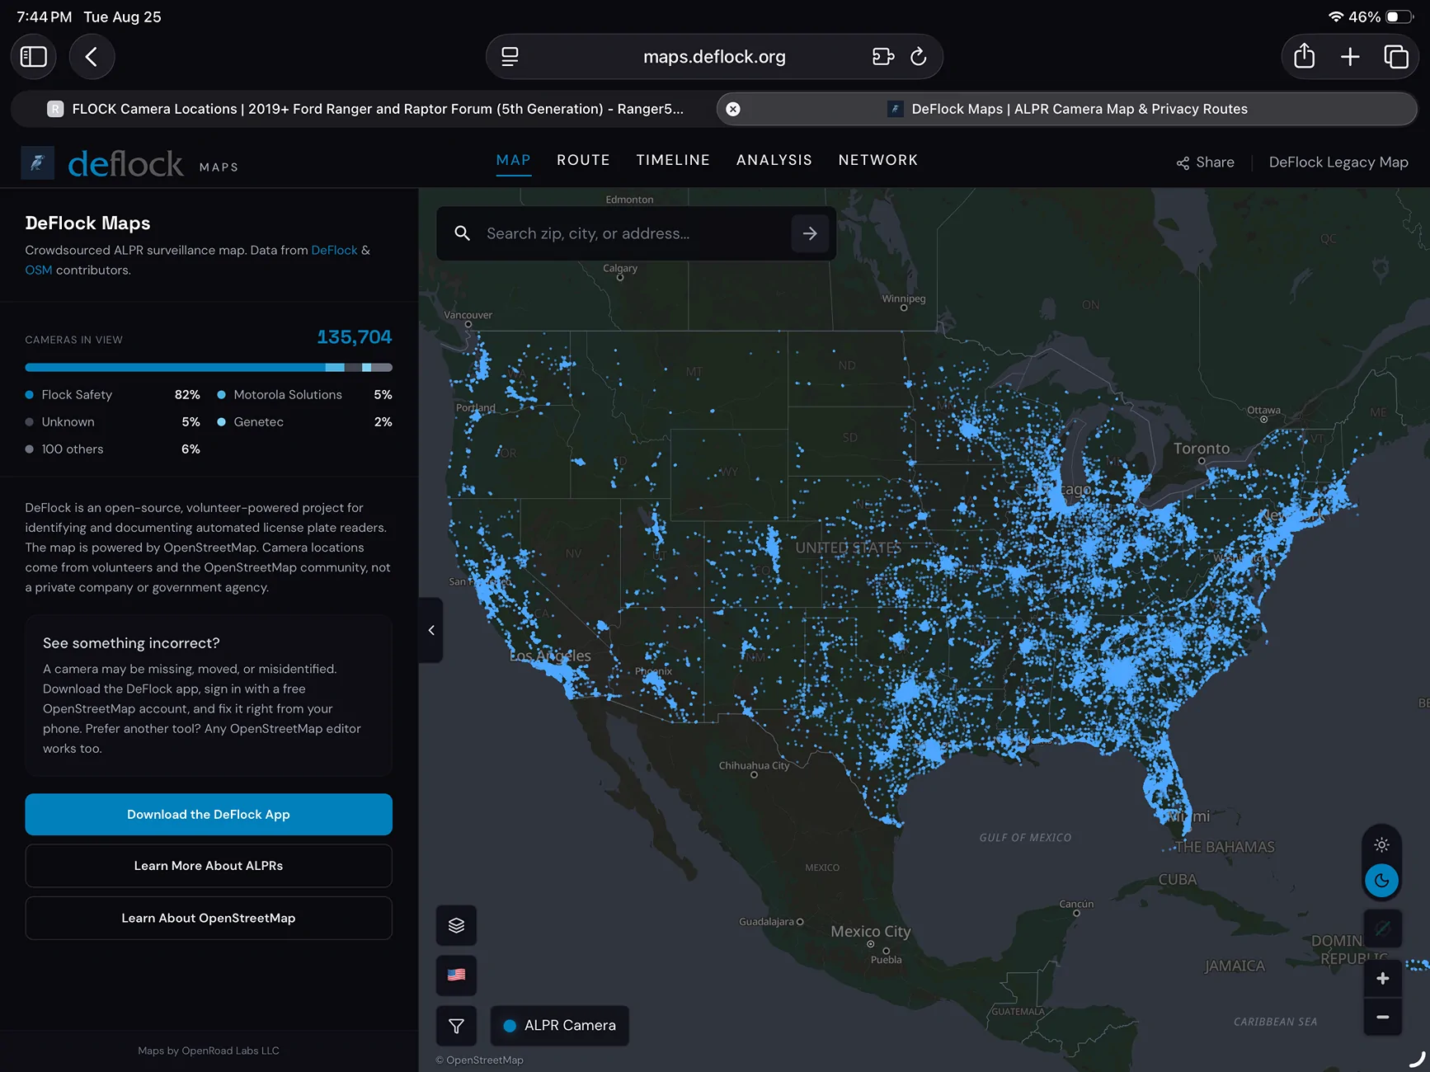Open the map filter funnel
The height and width of the screenshot is (1072, 1430).
pyautogui.click(x=456, y=1026)
